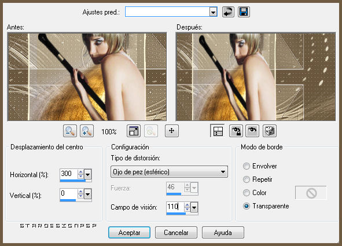
Task: Click the Aceptar button
Action: [x=130, y=233]
